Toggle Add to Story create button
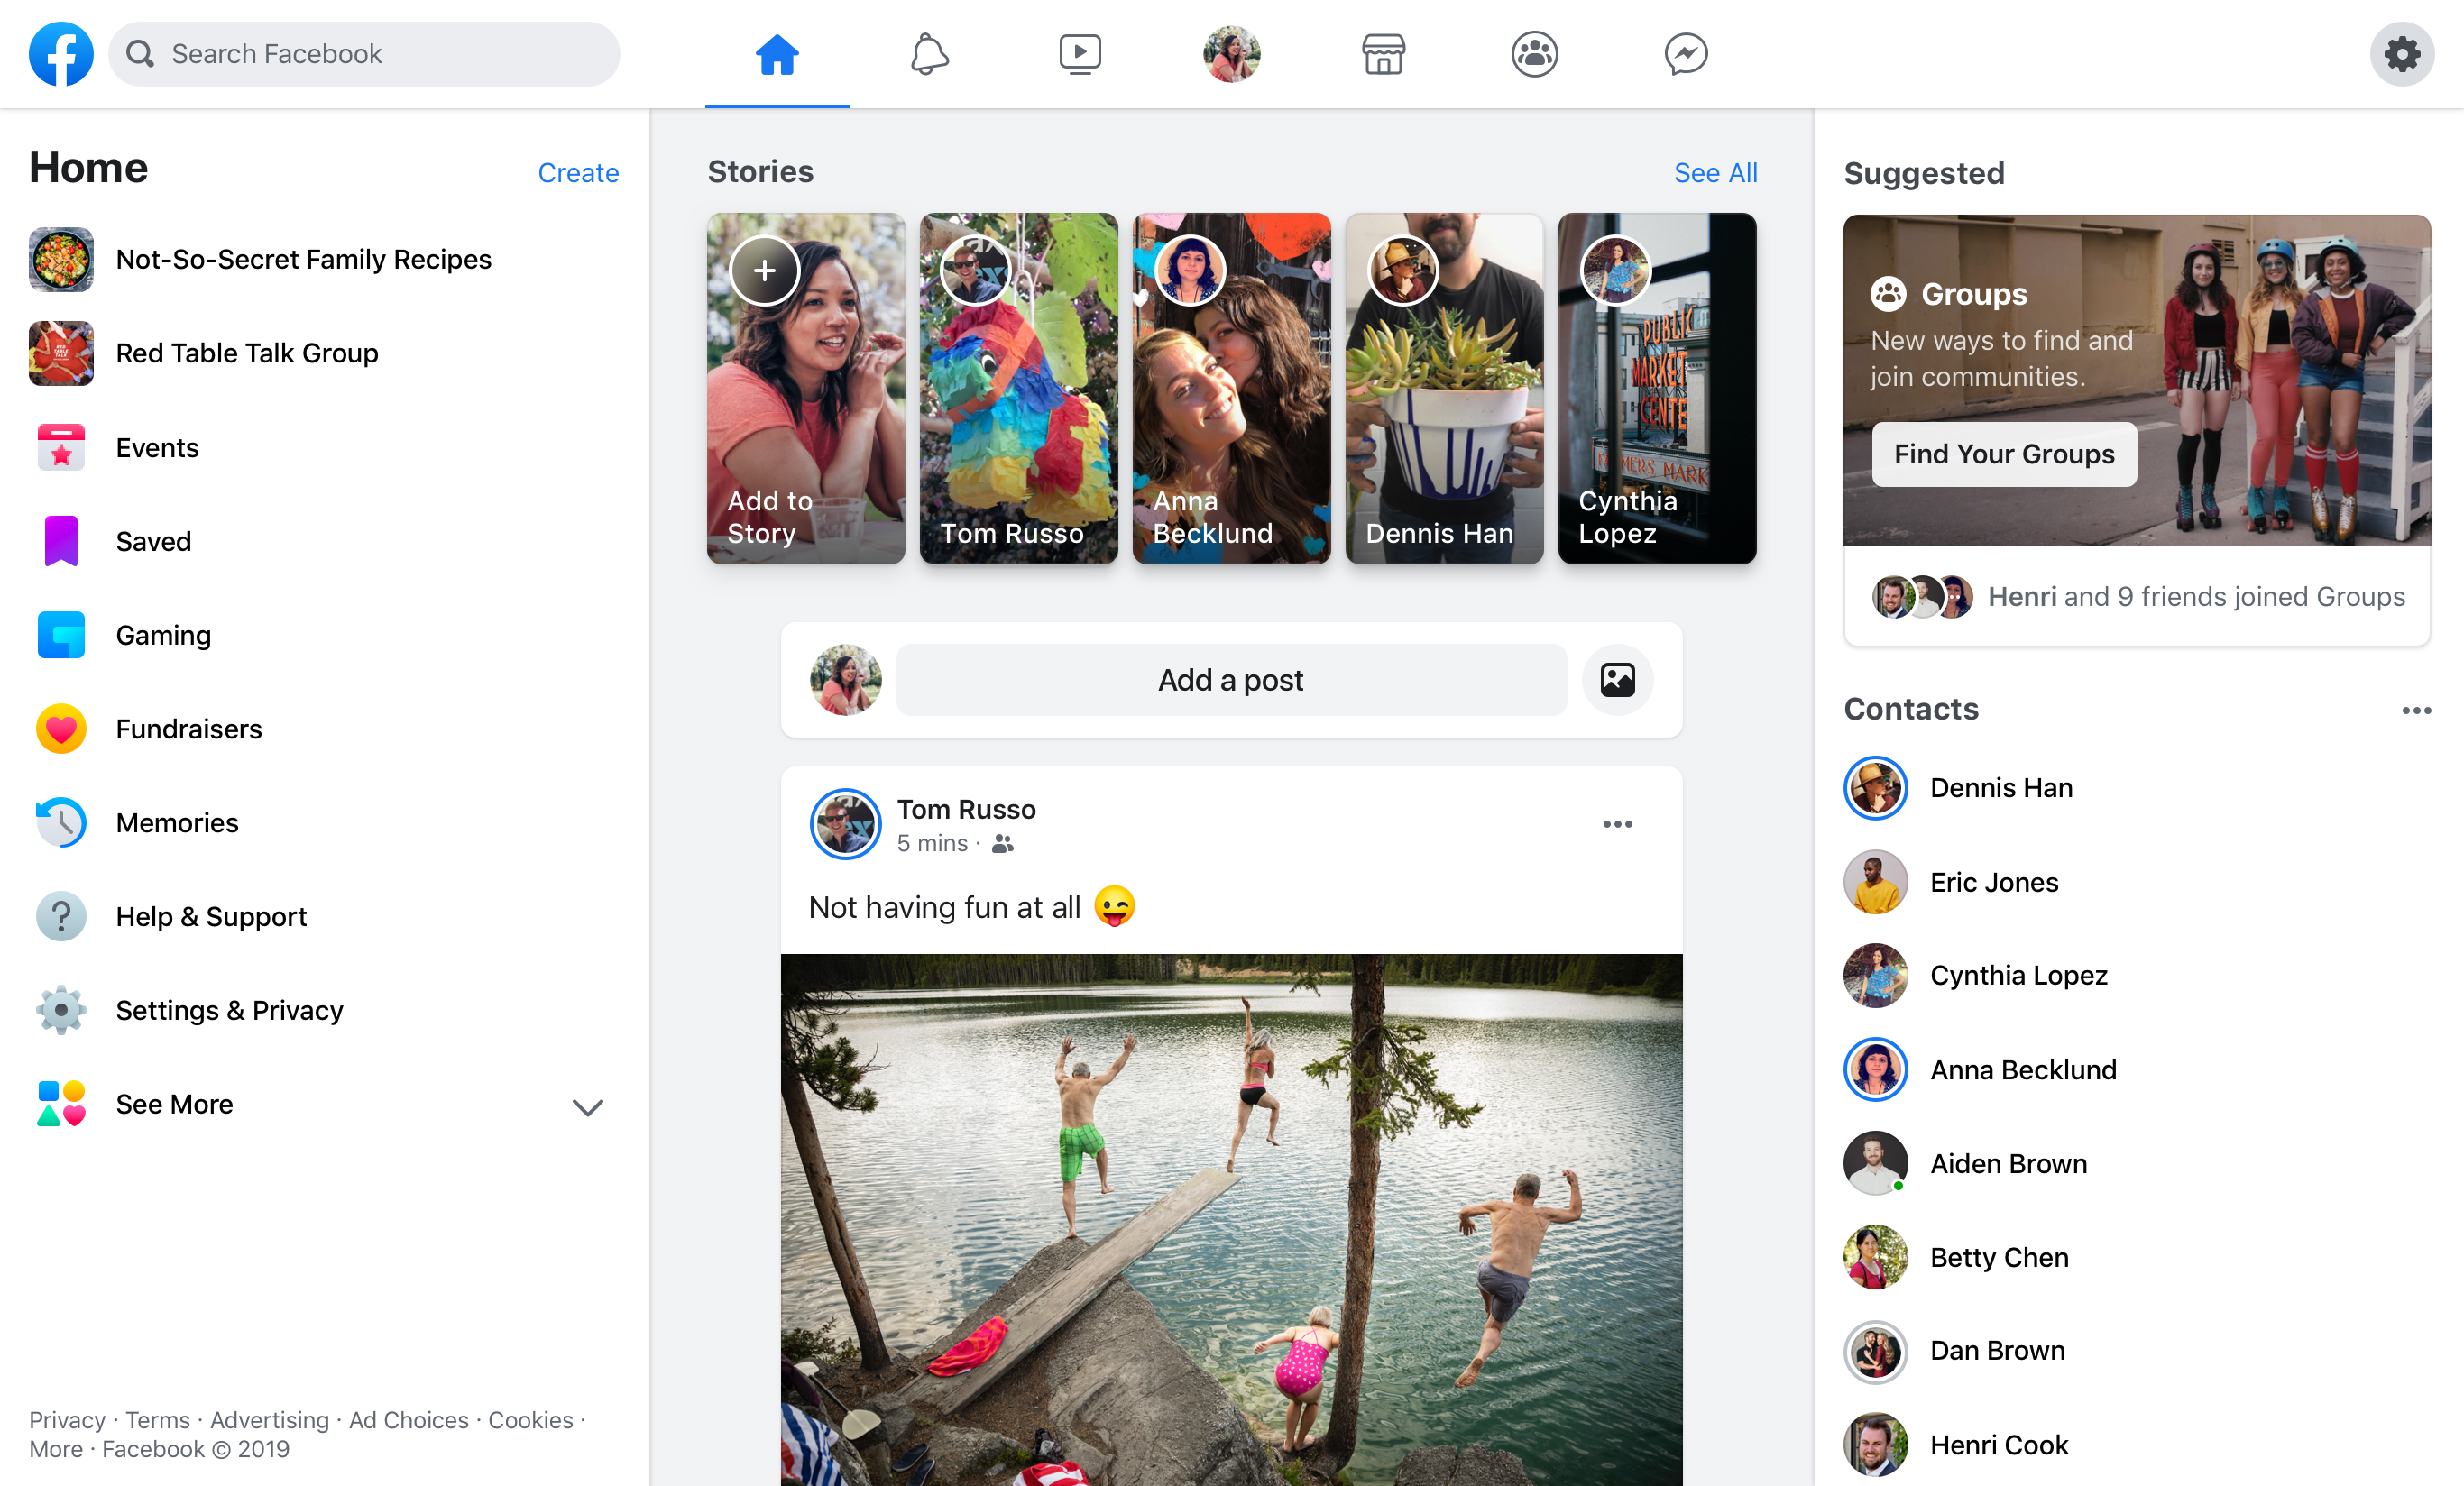 click(766, 269)
